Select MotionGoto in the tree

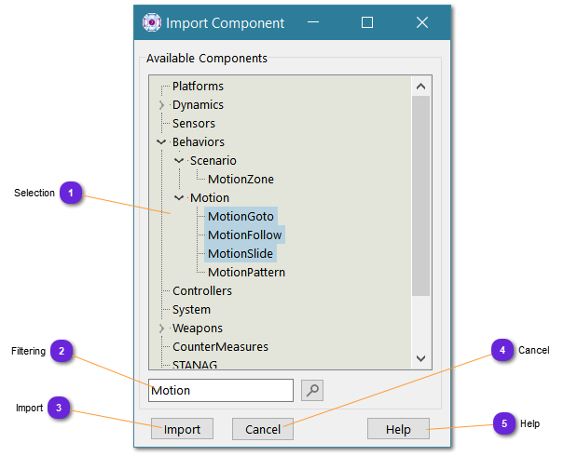[241, 217]
